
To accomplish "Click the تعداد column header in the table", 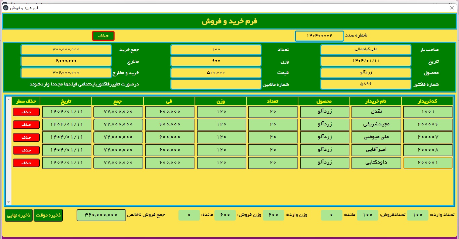I will tap(273, 101).
